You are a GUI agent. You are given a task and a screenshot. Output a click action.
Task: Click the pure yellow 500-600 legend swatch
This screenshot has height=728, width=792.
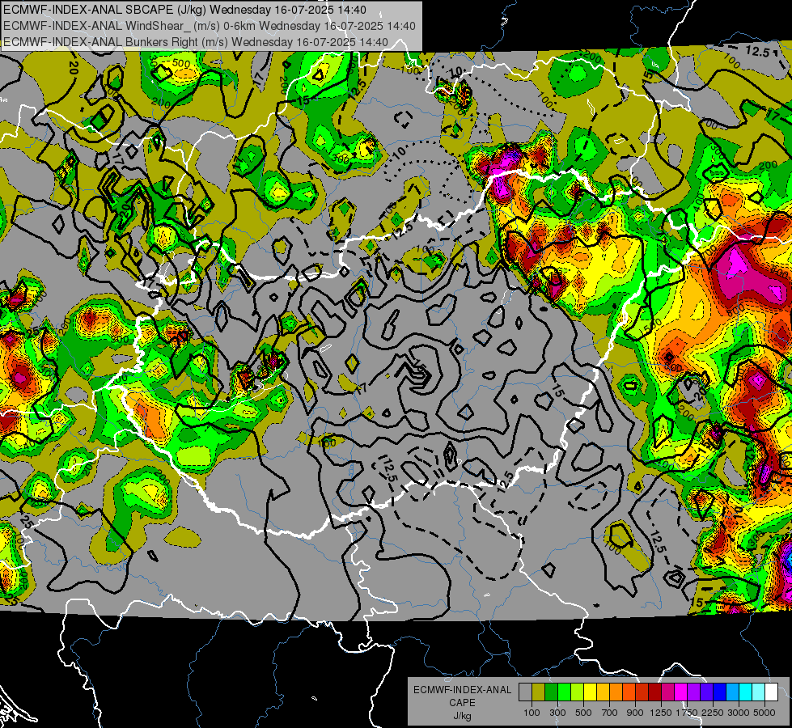coord(590,692)
